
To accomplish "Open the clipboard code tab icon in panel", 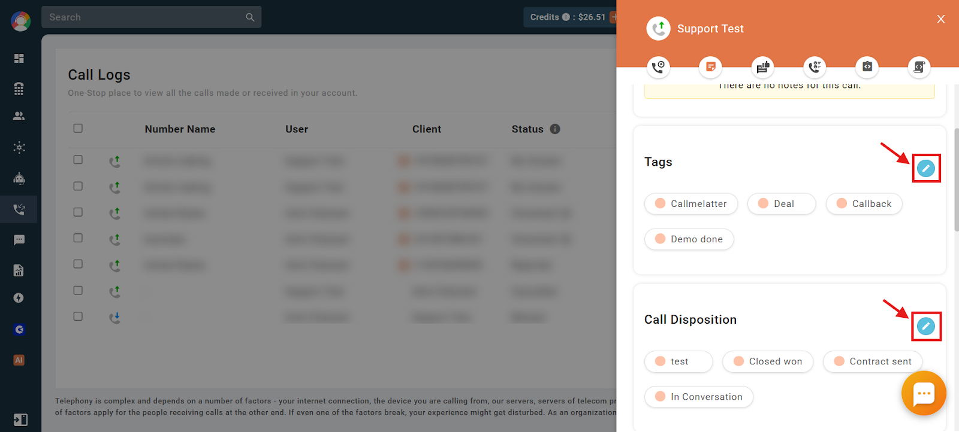I will tap(867, 67).
